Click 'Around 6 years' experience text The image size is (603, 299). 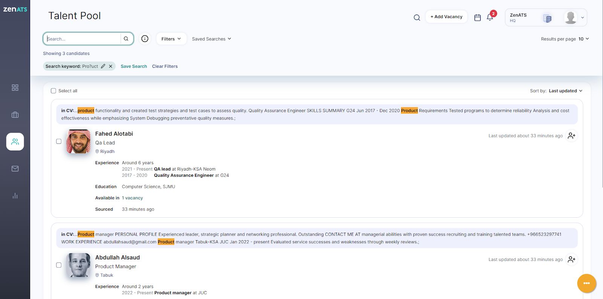[138, 163]
